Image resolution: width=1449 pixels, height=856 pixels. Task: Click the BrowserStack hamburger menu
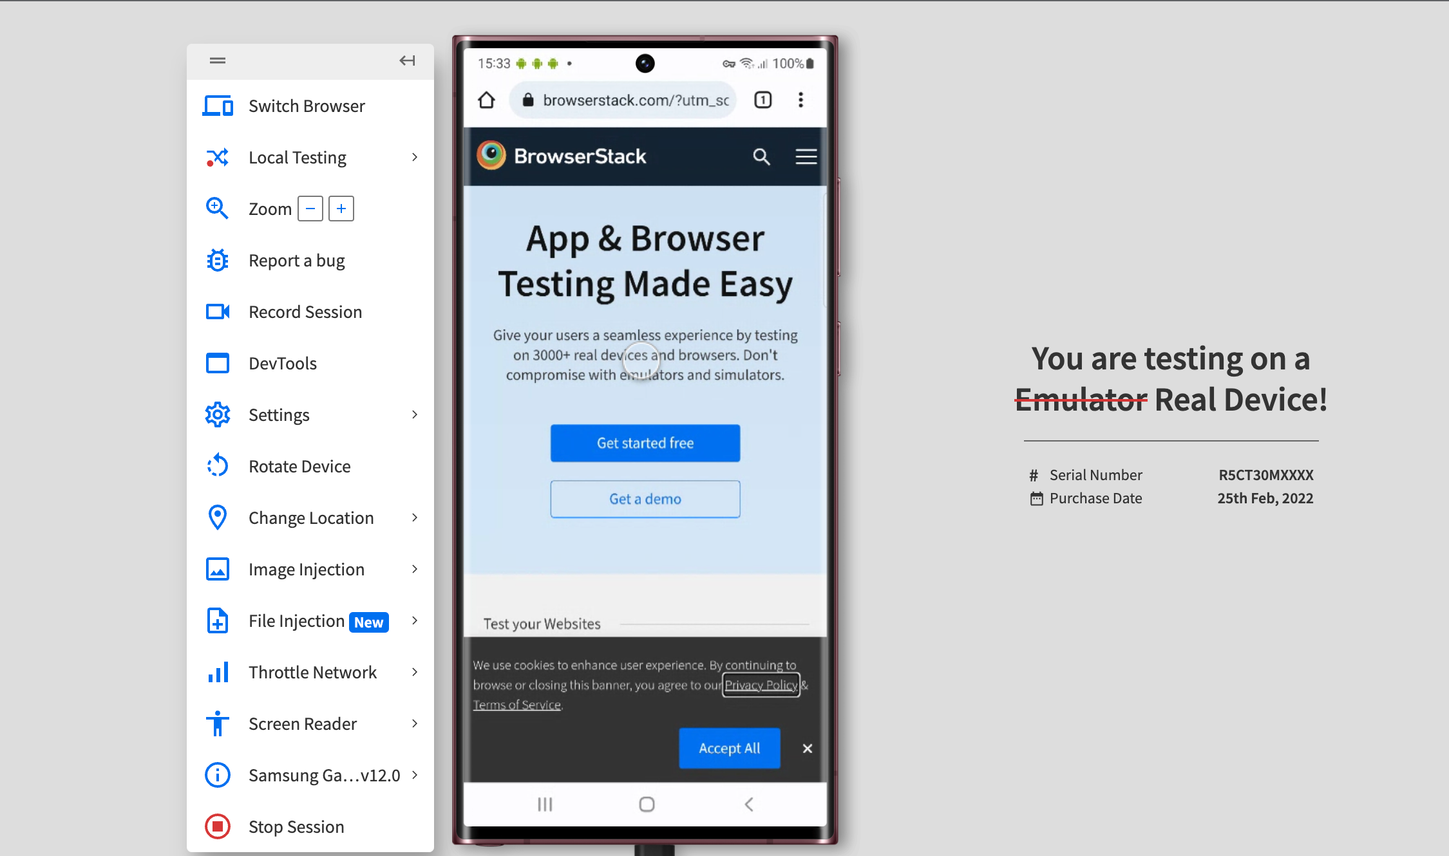(806, 155)
